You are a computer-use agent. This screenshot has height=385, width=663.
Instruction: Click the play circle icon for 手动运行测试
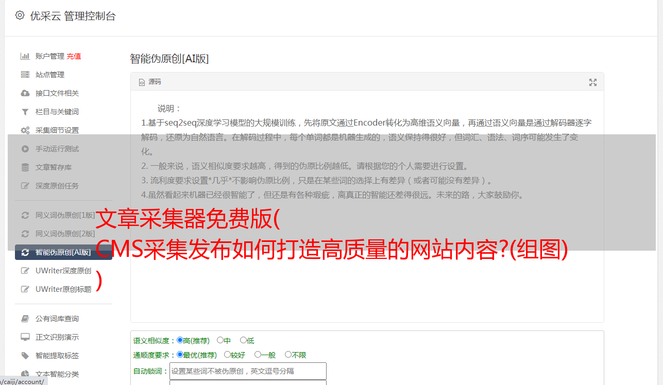(x=25, y=149)
